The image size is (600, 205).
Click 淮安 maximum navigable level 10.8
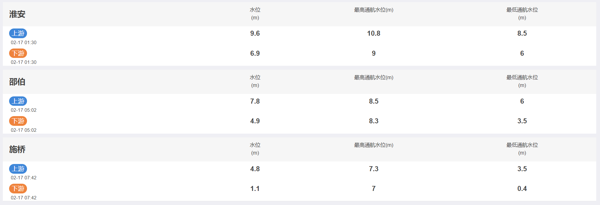[374, 33]
